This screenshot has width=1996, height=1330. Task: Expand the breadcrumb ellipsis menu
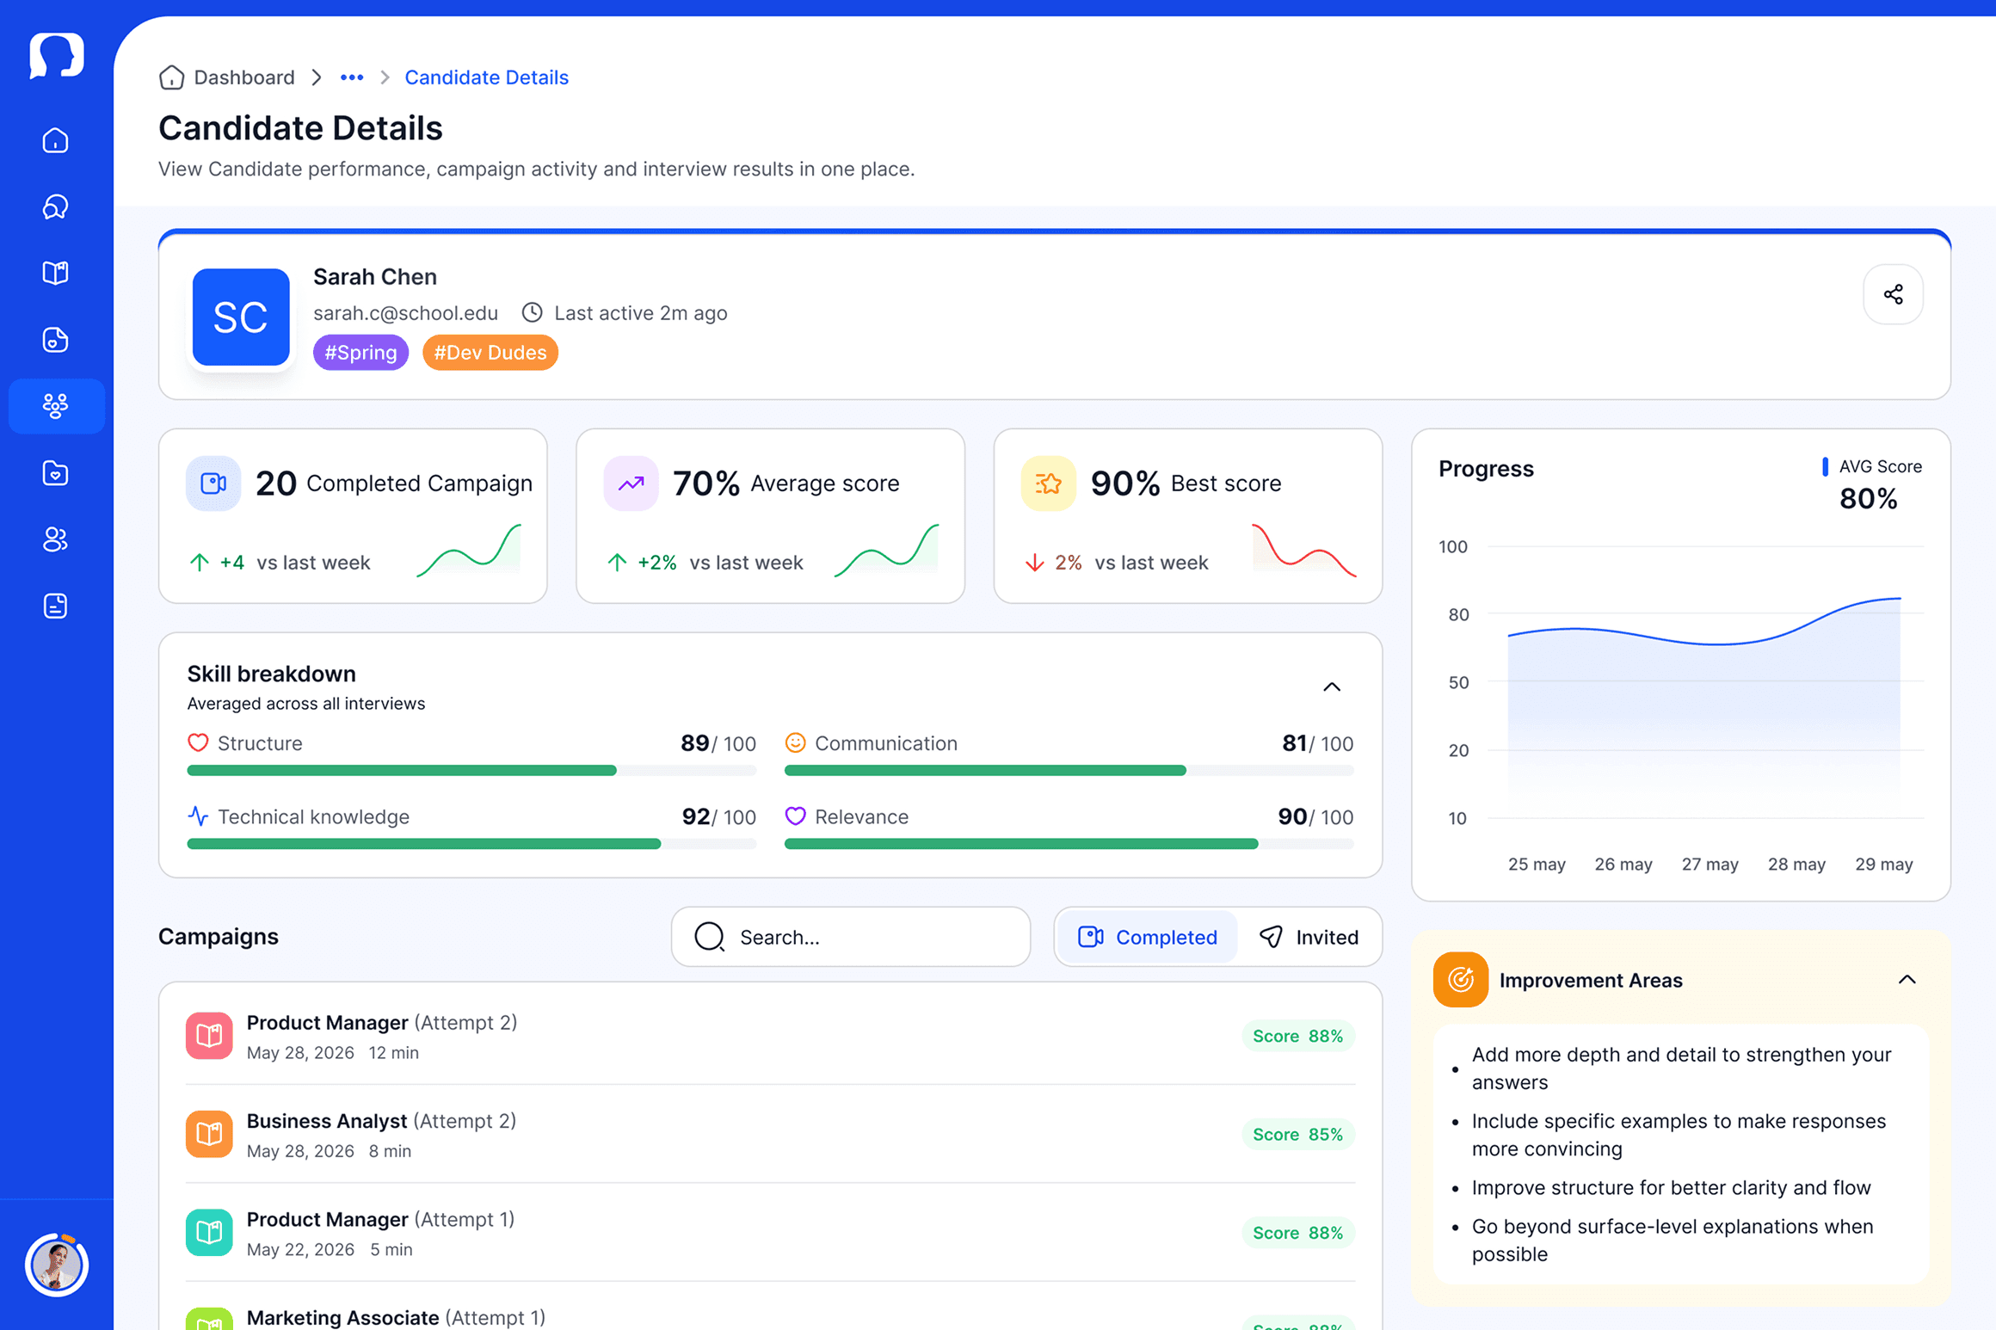click(352, 77)
